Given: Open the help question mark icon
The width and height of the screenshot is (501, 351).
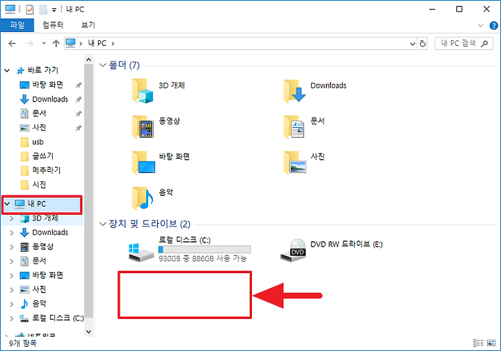Looking at the screenshot, I should [493, 26].
